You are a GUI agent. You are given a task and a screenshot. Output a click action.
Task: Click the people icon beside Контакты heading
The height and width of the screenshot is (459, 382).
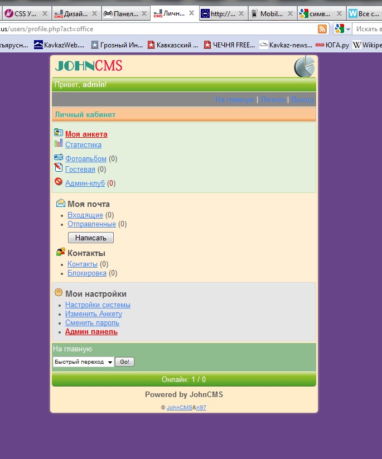61,252
